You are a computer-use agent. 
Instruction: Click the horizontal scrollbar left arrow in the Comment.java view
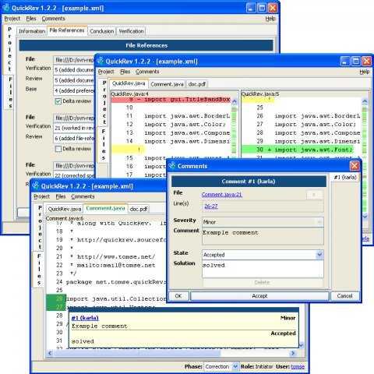tap(50, 353)
